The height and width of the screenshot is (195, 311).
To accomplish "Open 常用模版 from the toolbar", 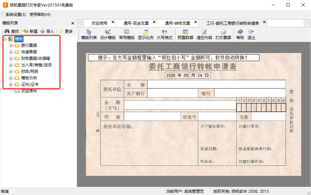I will pyautogui.click(x=126, y=34).
